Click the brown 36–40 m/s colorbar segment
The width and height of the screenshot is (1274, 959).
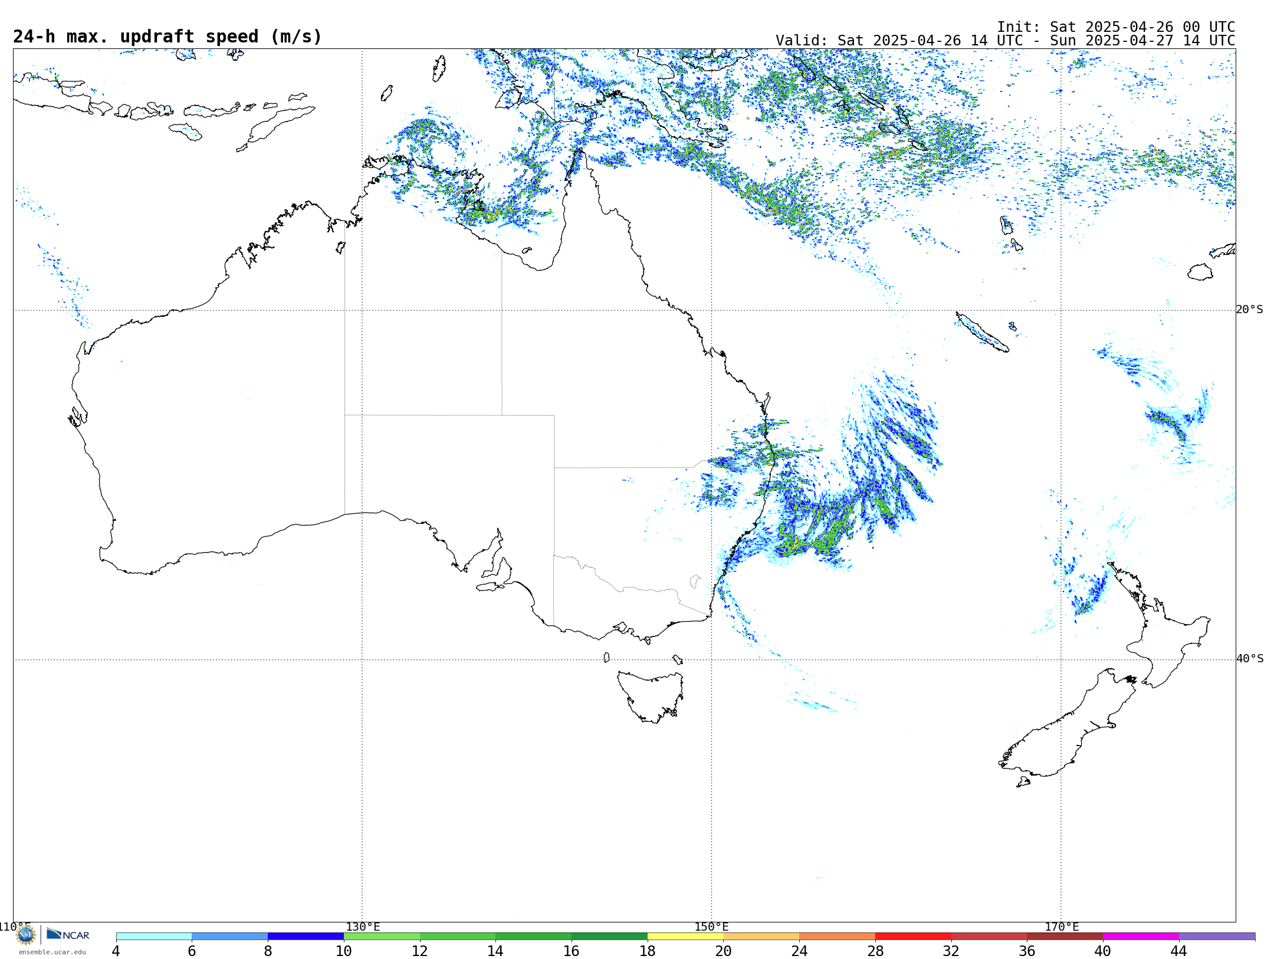[x=1065, y=937]
